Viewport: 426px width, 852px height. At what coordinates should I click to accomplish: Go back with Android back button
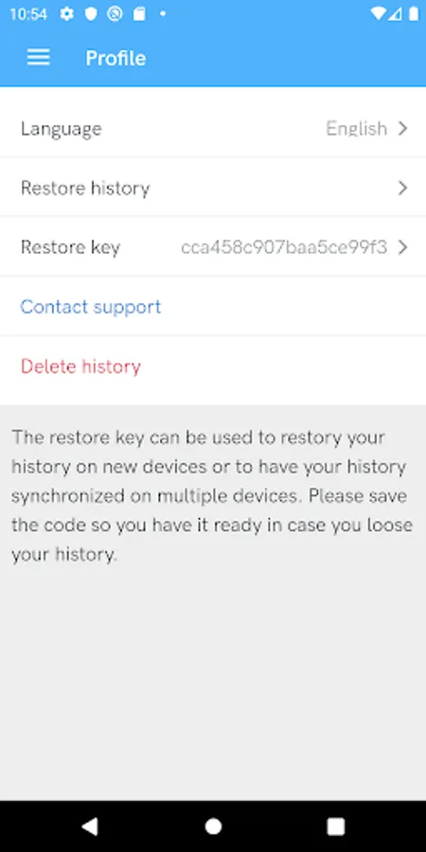pyautogui.click(x=90, y=826)
